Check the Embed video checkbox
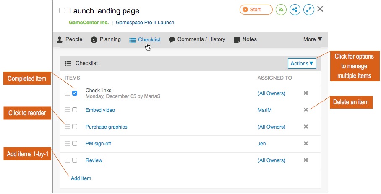The width and height of the screenshot is (381, 194). 75,110
